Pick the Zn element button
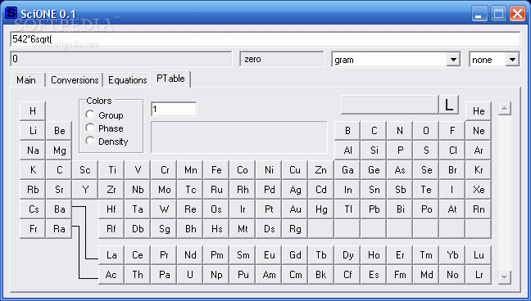Viewport: 531px width, 301px height. pos(321,170)
